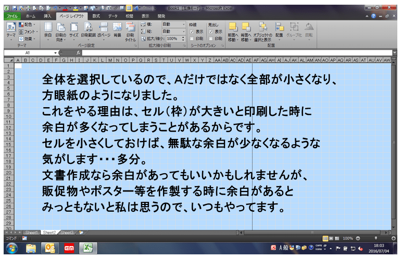The image size is (402, 258).
Task: Open the Name Box dropdown arrow
Action: (55, 53)
